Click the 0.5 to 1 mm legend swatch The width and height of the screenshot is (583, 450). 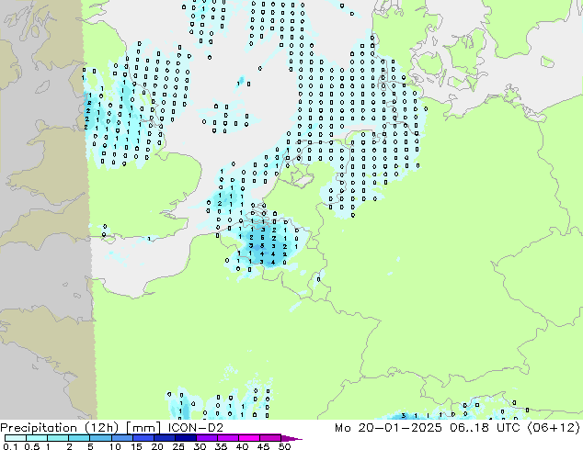coord(37,438)
